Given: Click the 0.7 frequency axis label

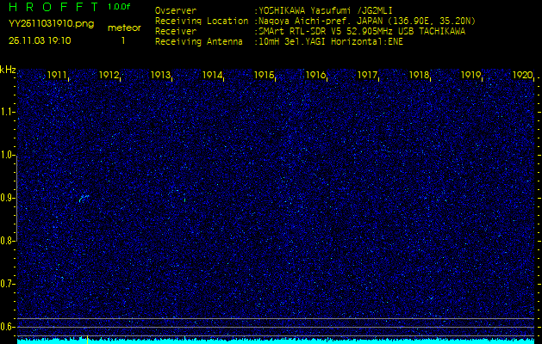Looking at the screenshot, I should (x=7, y=284).
